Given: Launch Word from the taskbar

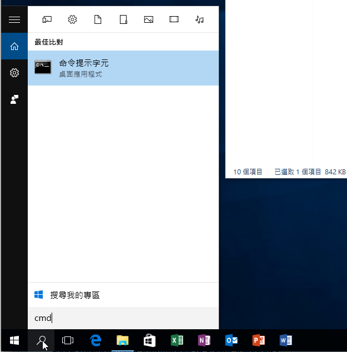Looking at the screenshot, I should pos(286,340).
